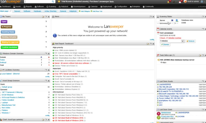Close the News widget
This screenshot has height=123, width=206.
point(153,17)
